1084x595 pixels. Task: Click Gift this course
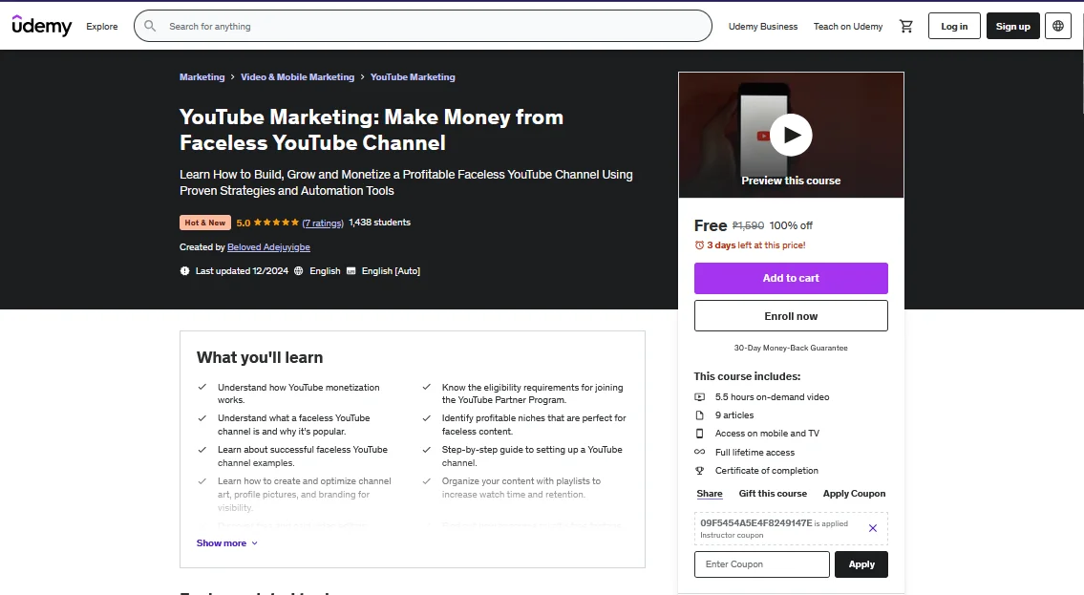click(x=773, y=494)
